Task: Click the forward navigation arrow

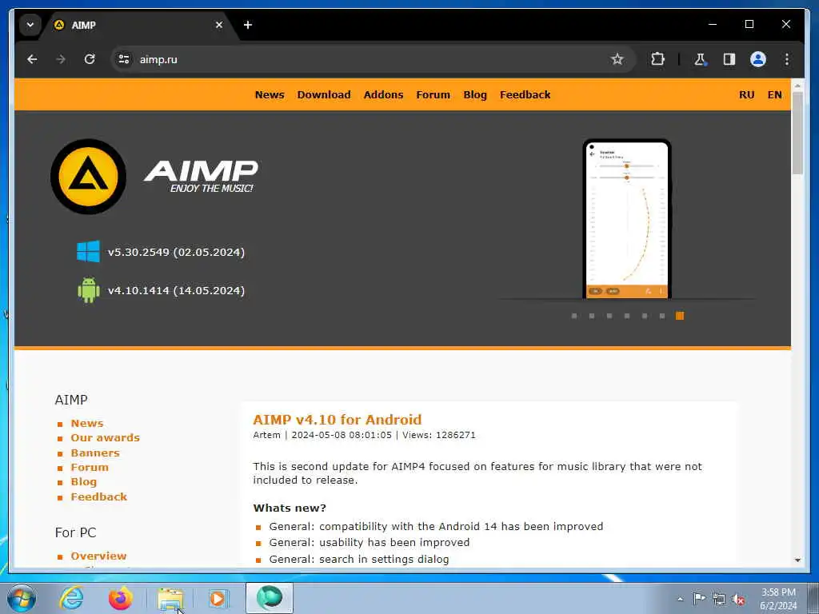Action: (x=61, y=59)
